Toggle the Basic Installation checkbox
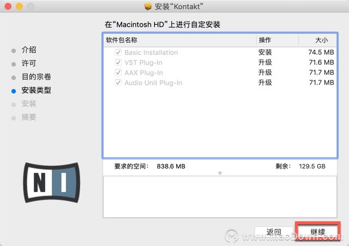349x246 pixels. click(118, 52)
